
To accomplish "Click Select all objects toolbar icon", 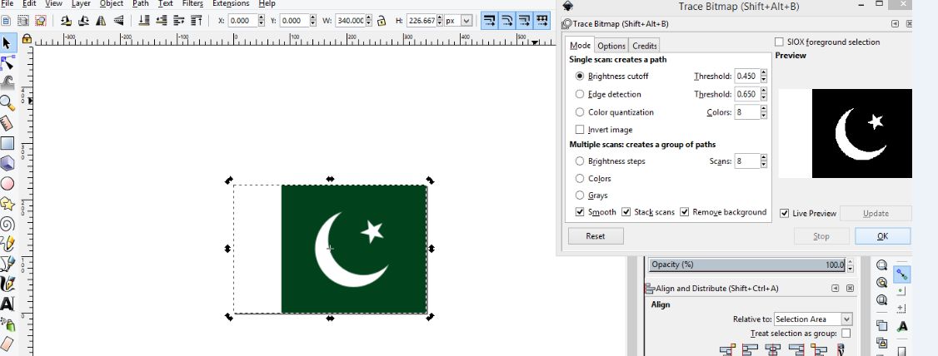I will 6,20.
